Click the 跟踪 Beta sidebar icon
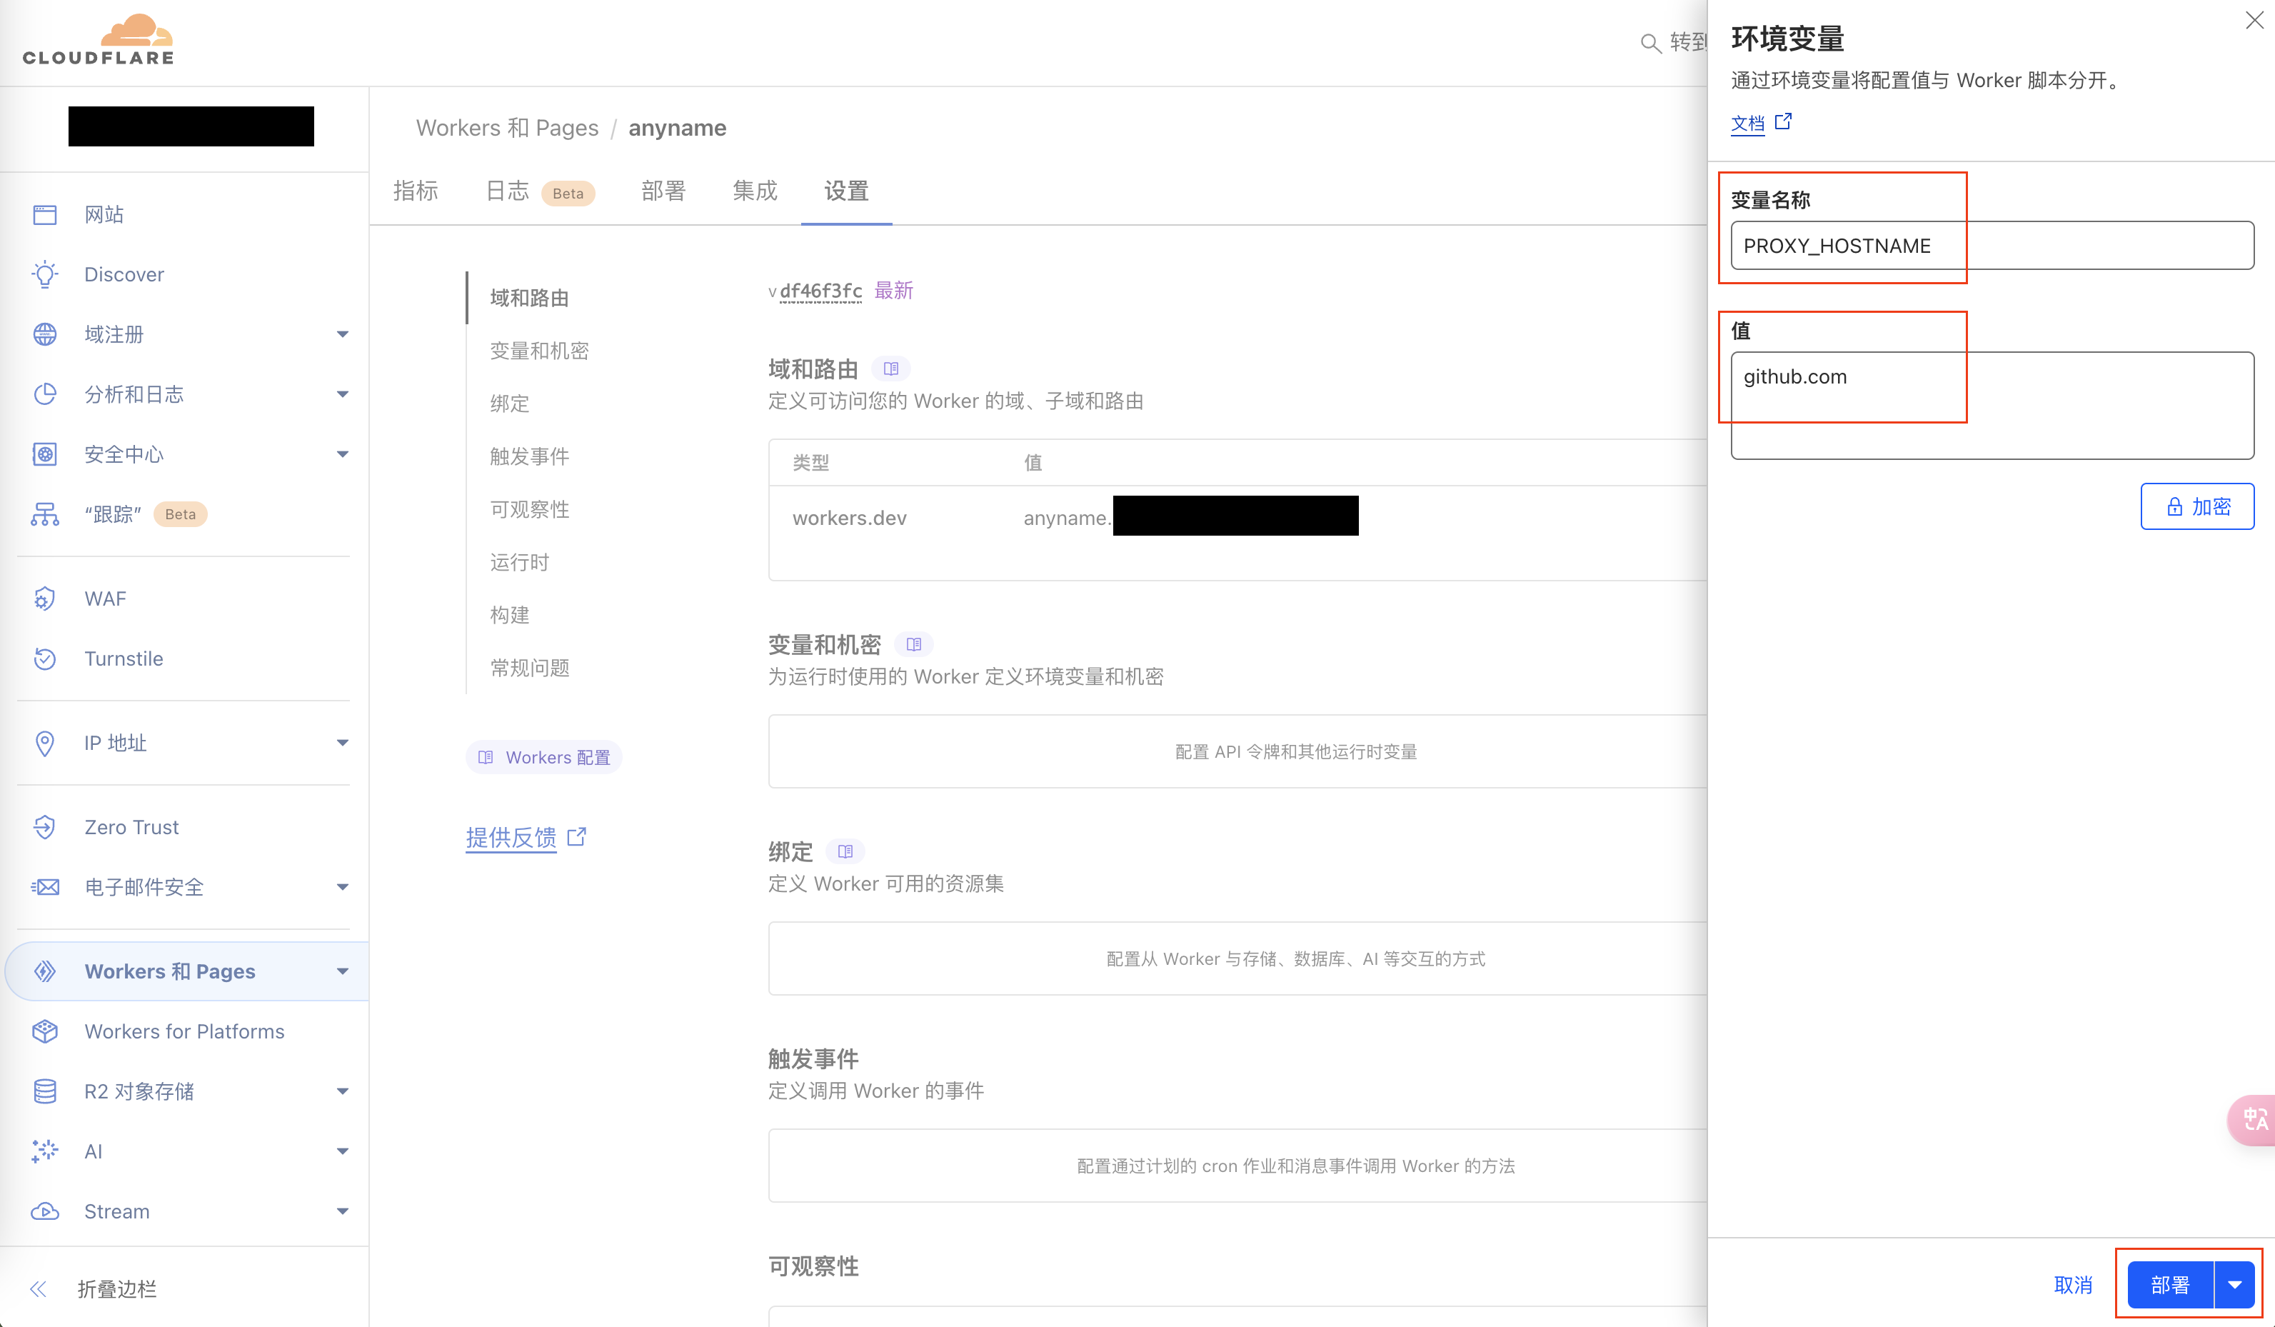2275x1327 pixels. tap(43, 514)
